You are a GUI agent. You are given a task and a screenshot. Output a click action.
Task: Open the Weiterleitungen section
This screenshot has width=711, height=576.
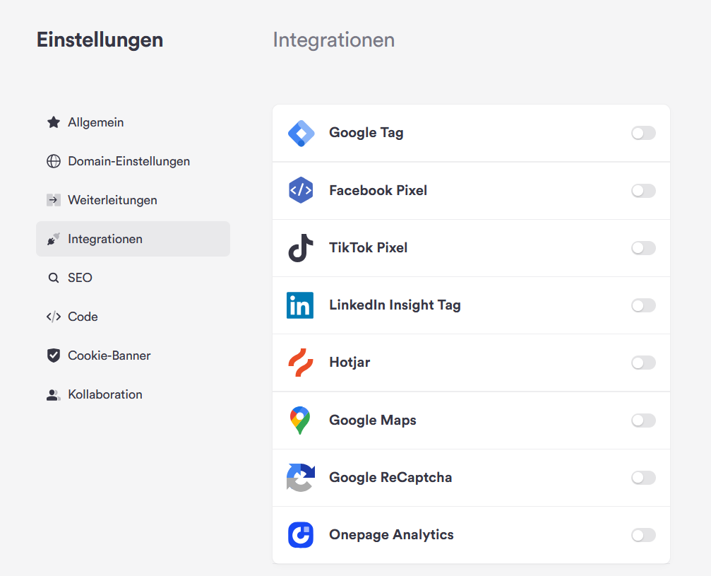133,200
